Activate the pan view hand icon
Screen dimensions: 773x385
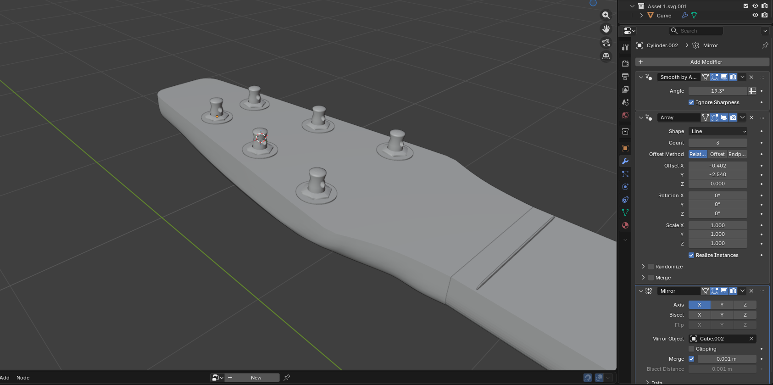click(606, 29)
